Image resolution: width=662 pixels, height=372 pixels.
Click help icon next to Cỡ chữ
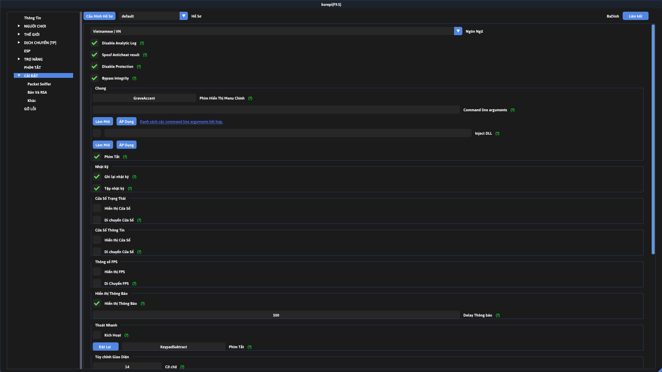click(x=182, y=367)
